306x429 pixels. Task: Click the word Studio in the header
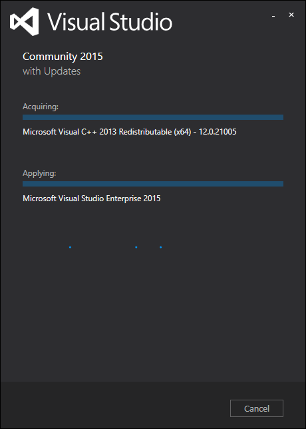pyautogui.click(x=141, y=21)
